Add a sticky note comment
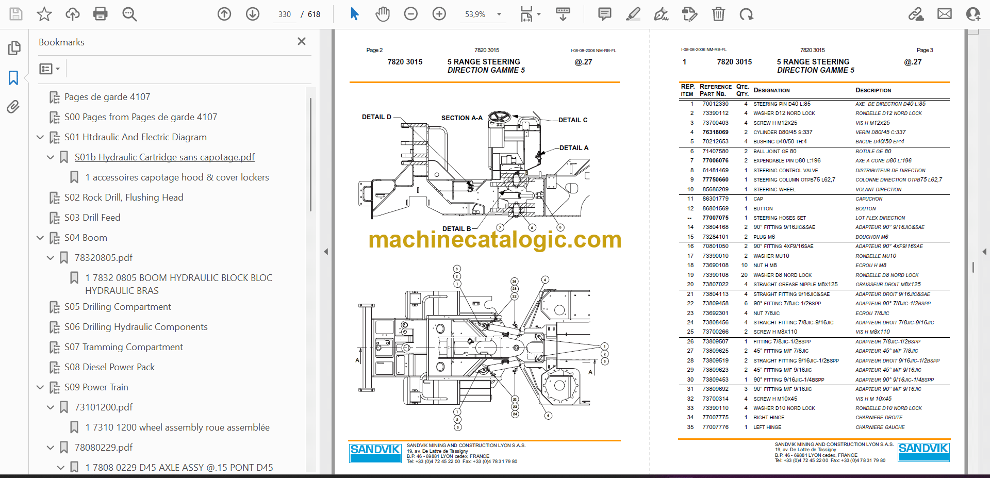 point(605,14)
